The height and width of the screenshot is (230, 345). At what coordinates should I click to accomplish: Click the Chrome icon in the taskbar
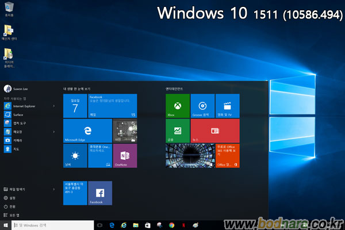coord(171,225)
